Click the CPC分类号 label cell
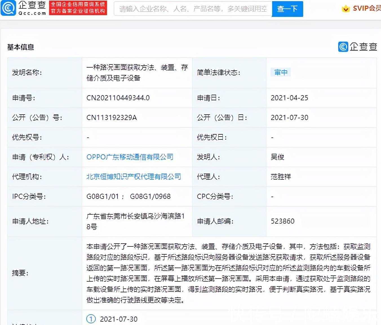 229,197
